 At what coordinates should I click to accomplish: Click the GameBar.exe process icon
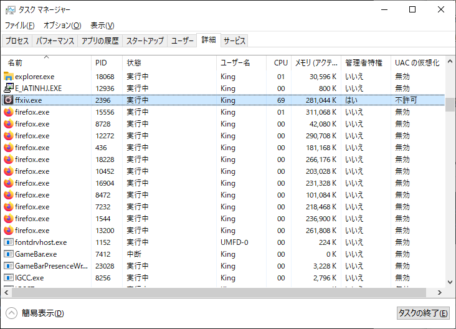click(x=9, y=254)
